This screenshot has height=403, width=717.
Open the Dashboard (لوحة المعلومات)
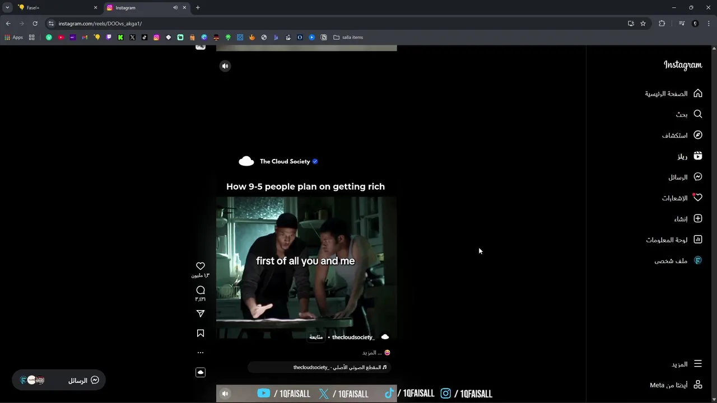coord(674,240)
